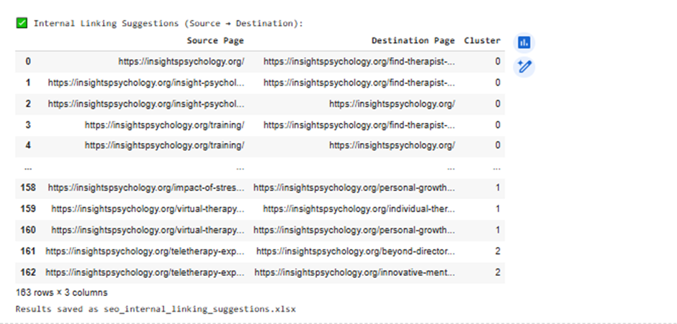The height and width of the screenshot is (324, 677).
Task: Click the saved seo_internal_linking_suggestions.xlsx message
Action: (x=156, y=309)
